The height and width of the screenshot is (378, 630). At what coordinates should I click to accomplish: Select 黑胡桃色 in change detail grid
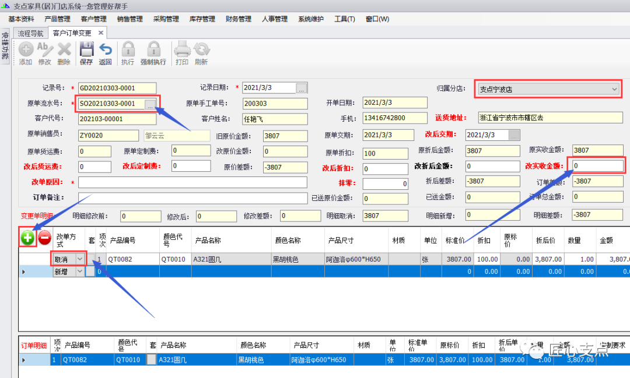tap(297, 259)
